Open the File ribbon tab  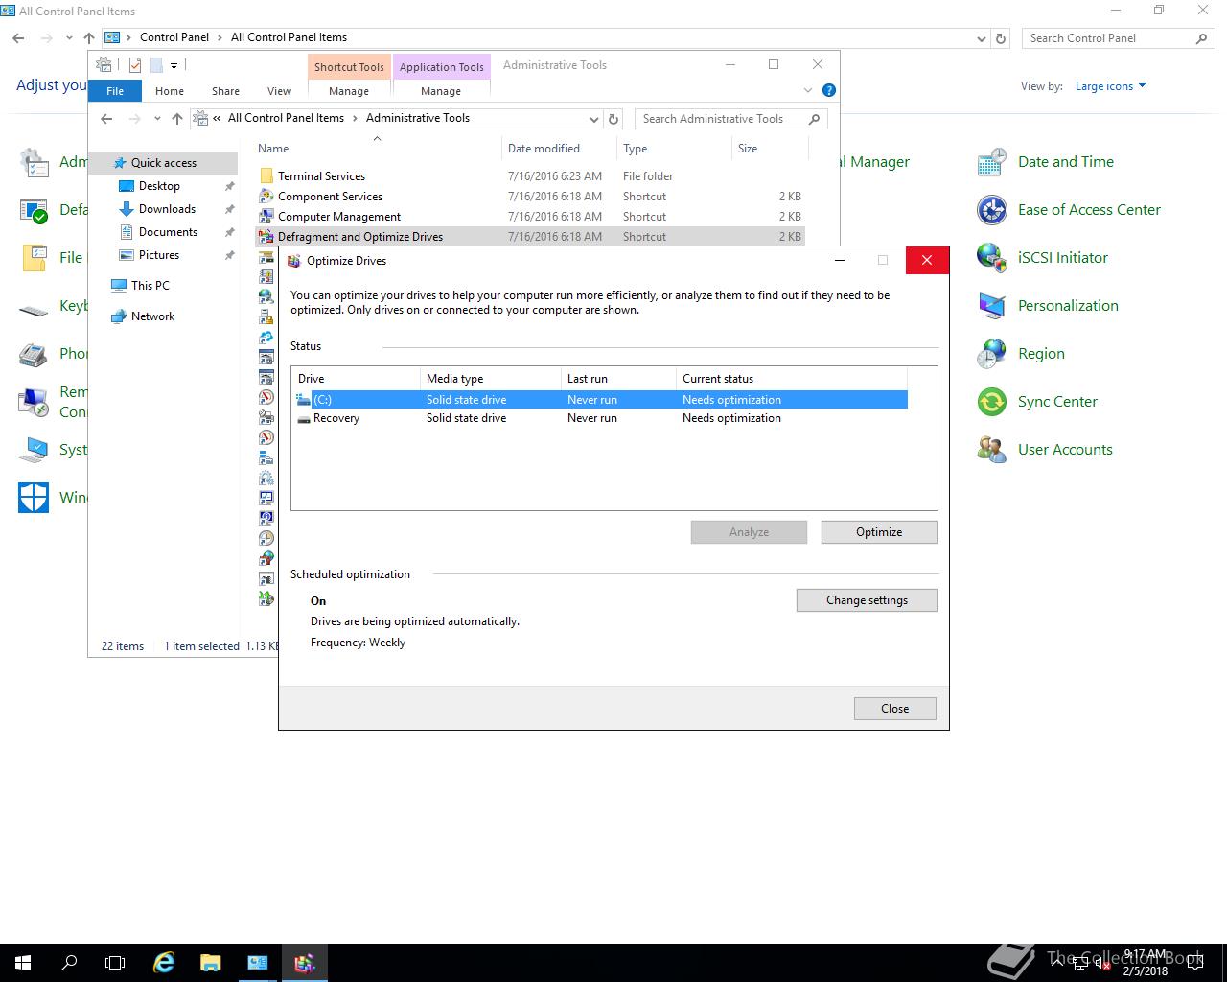point(115,91)
